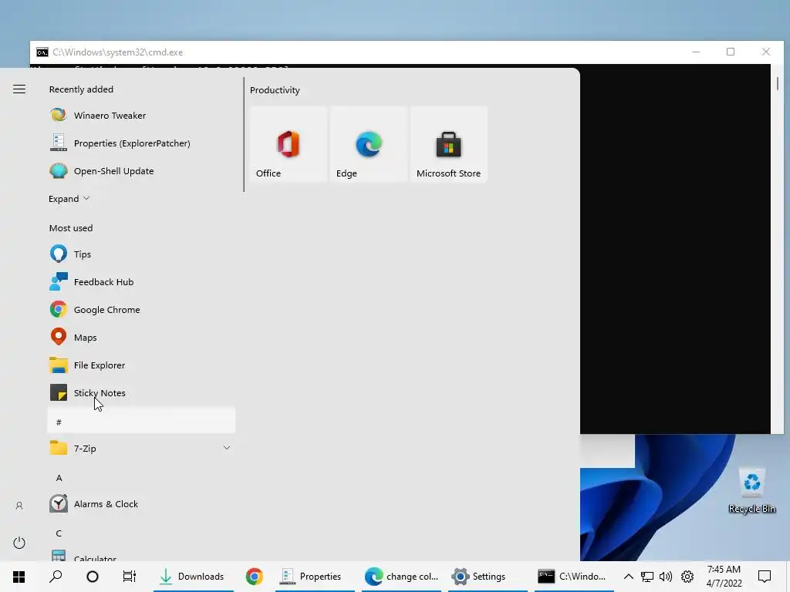Open Alarms & Clock
790x592 pixels.
coord(141,503)
